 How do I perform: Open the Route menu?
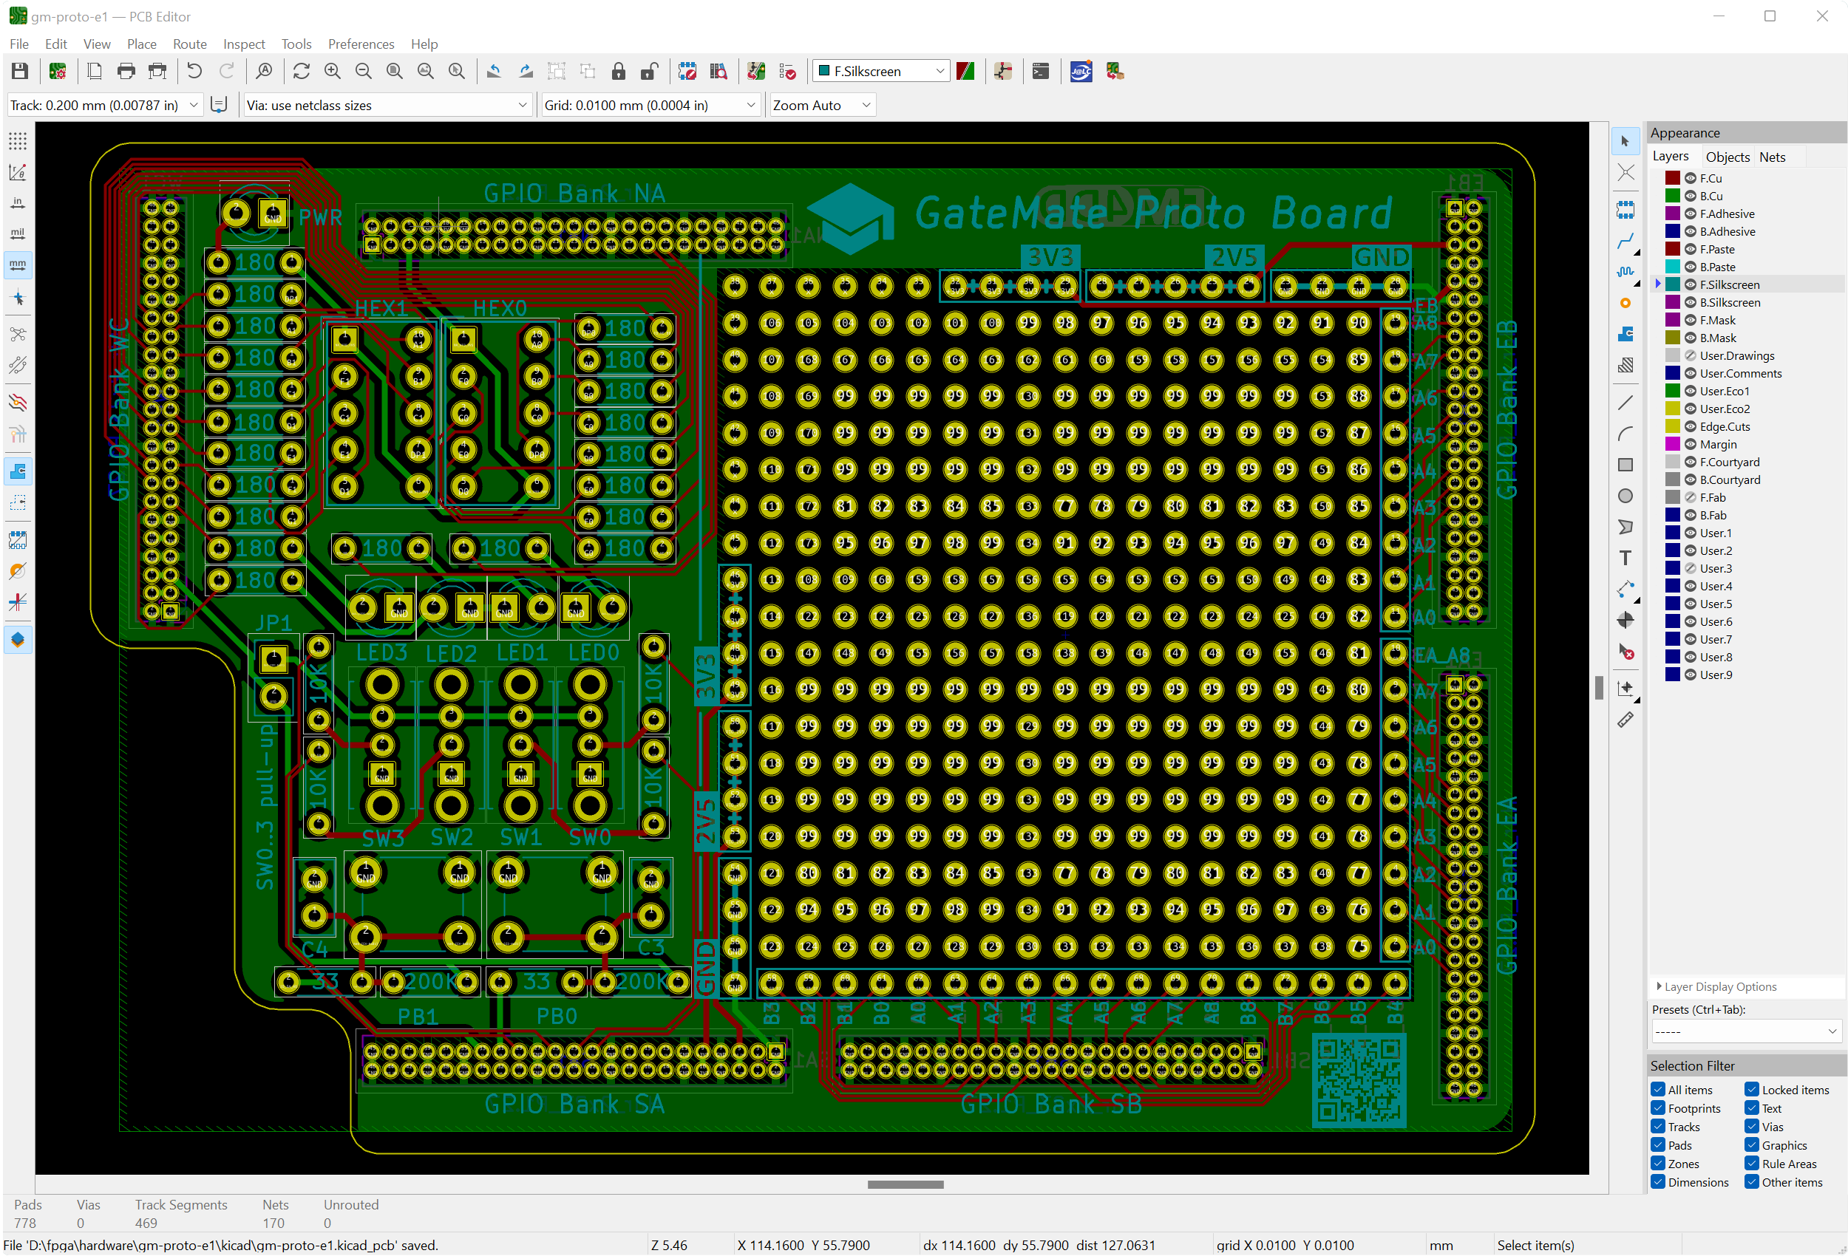189,44
